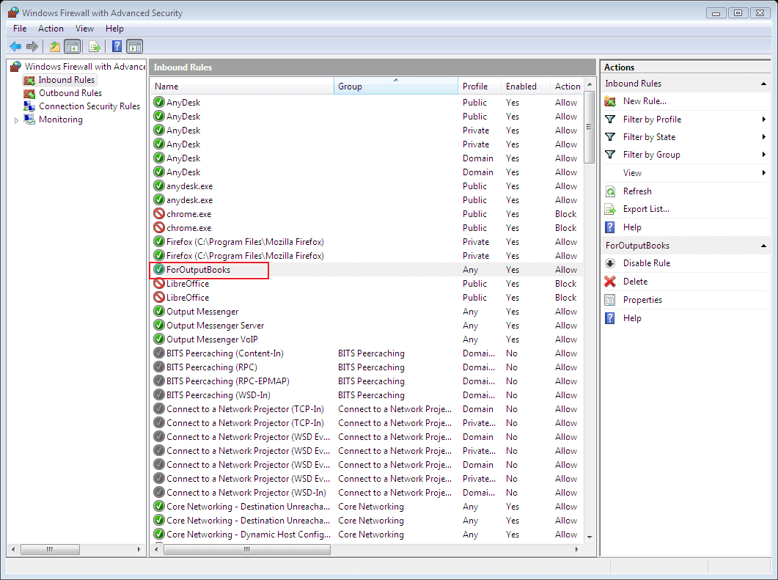This screenshot has width=778, height=580.
Task: Click the rules list horizontal scrollbar thumb
Action: tap(246, 550)
